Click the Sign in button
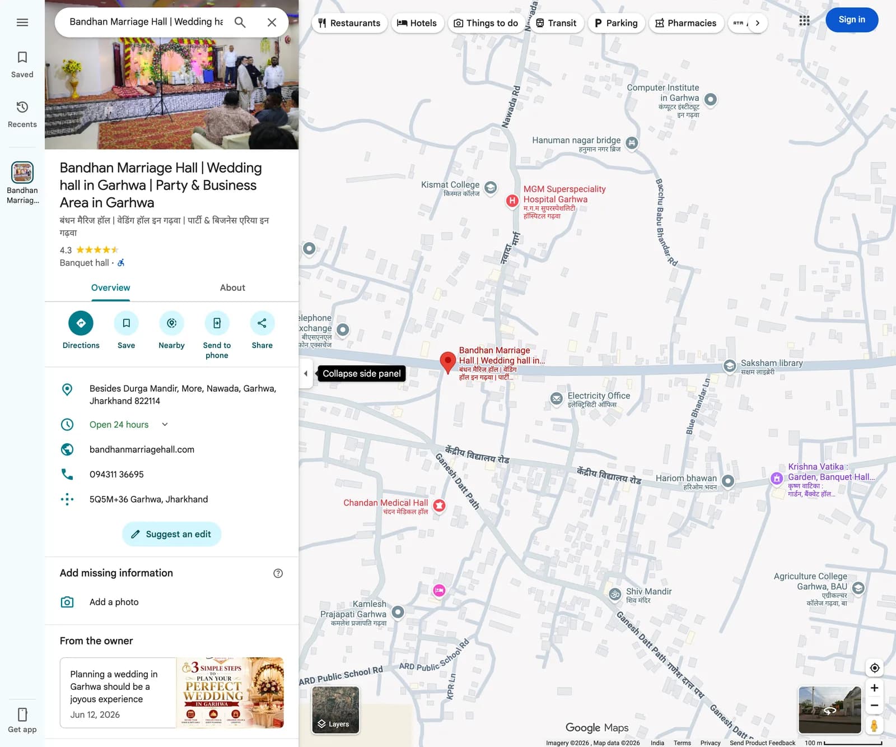Screen dimensions: 896x747 (x=852, y=20)
